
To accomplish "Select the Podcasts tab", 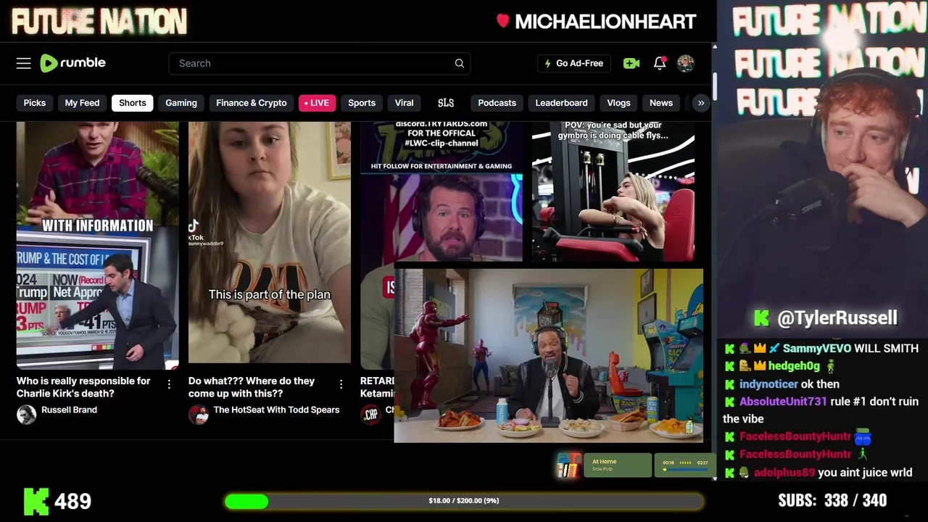I will (497, 103).
